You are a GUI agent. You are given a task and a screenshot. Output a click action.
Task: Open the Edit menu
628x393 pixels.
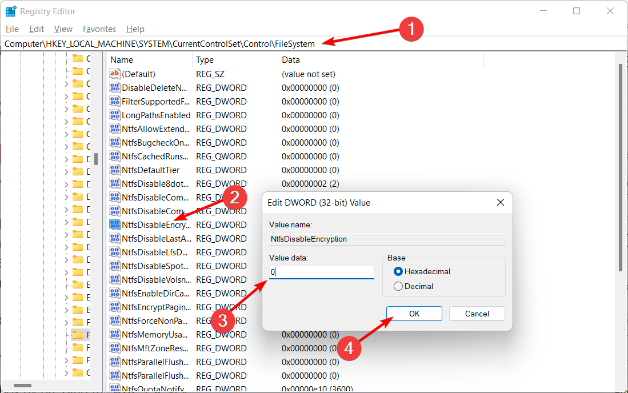pyautogui.click(x=37, y=29)
